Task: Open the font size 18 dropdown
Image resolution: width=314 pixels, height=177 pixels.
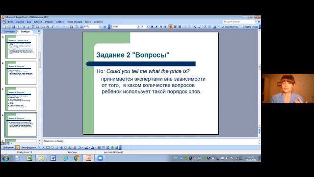Action: coord(148,27)
